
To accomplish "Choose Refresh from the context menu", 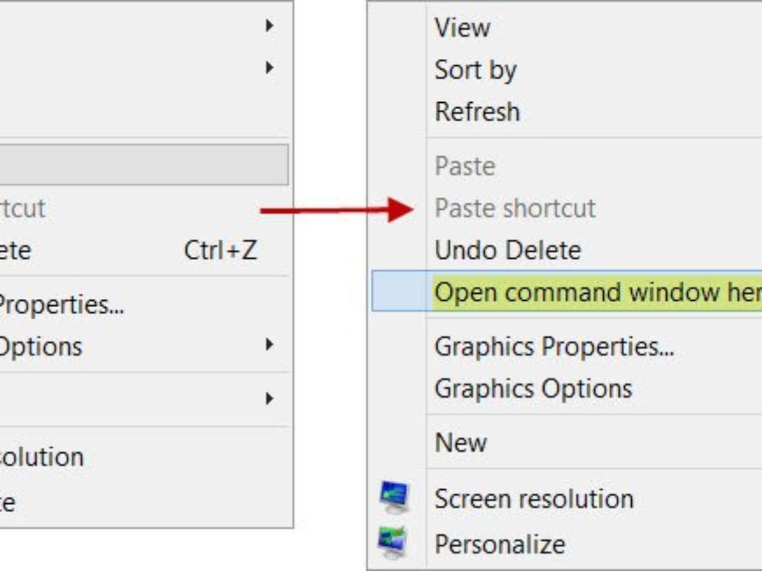I will 478,112.
